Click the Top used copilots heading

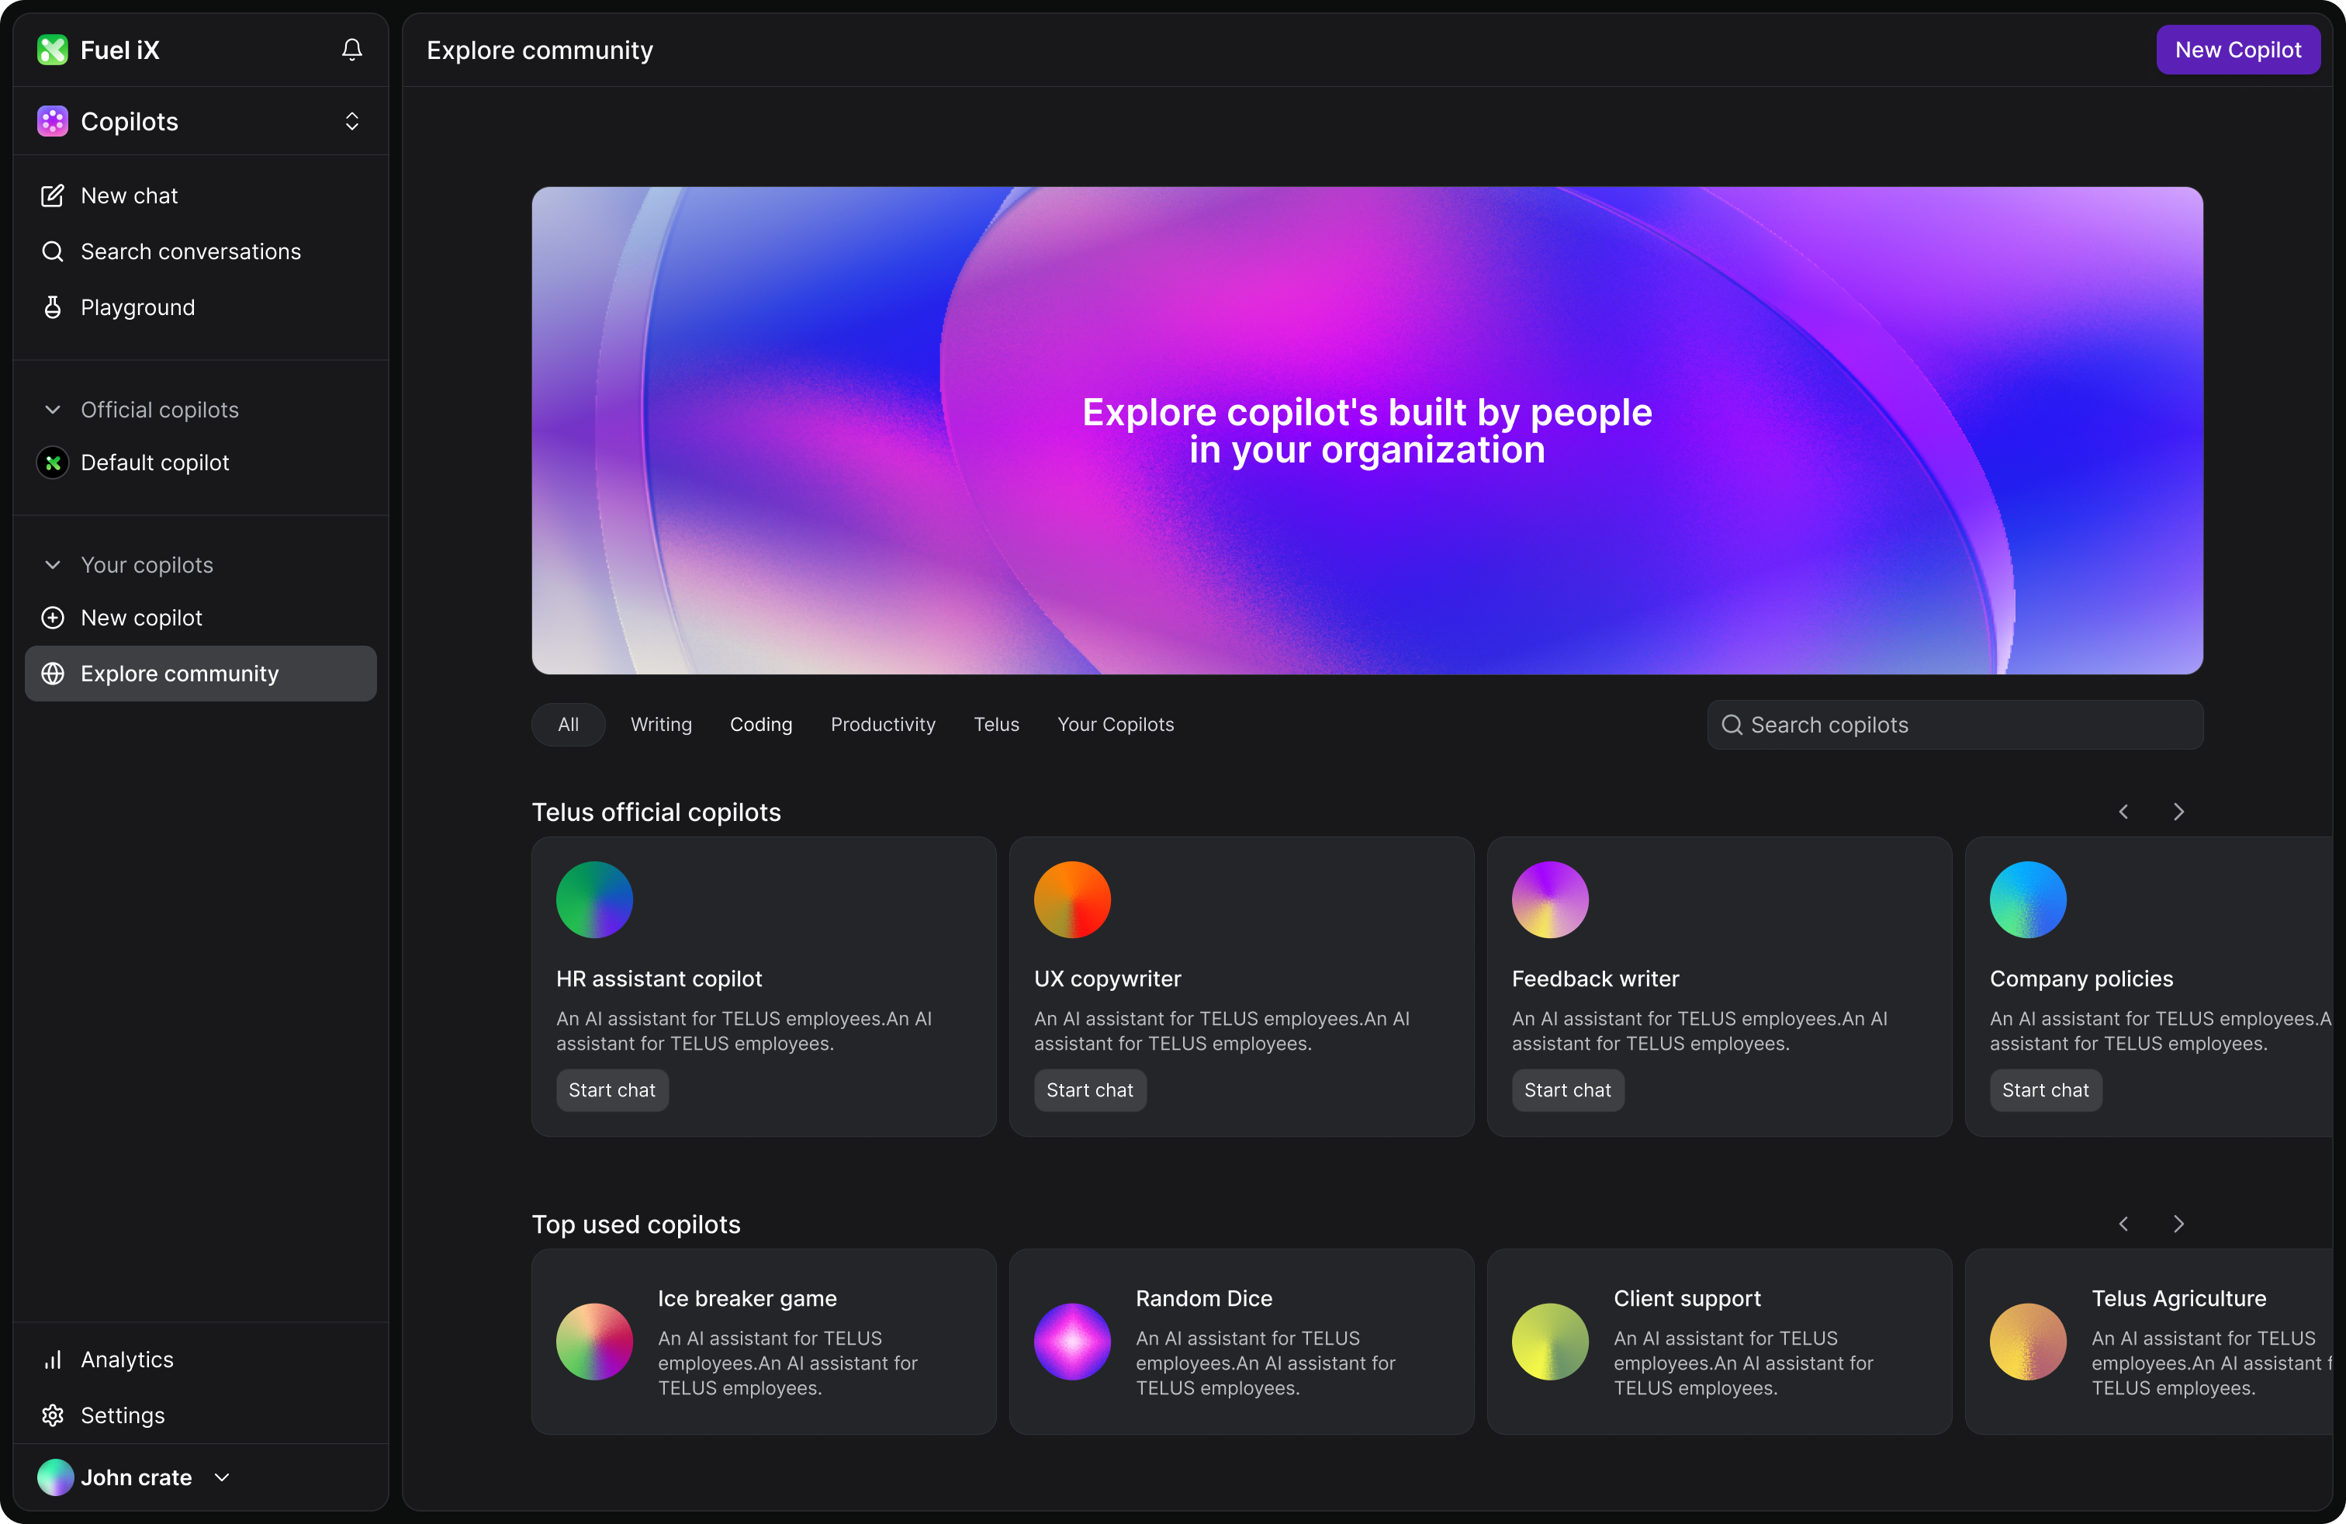pos(637,1224)
